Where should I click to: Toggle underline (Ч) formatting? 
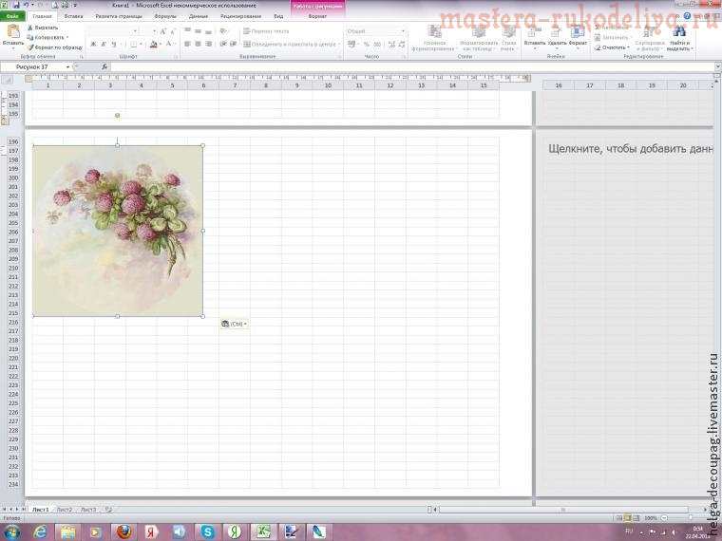(114, 45)
